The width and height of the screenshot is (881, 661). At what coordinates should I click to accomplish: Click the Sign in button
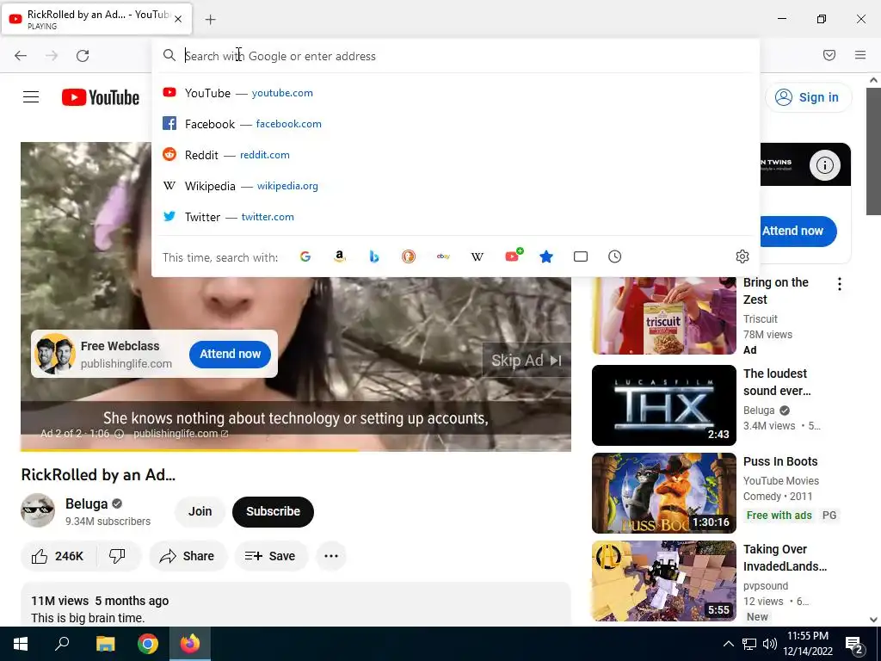point(808,97)
